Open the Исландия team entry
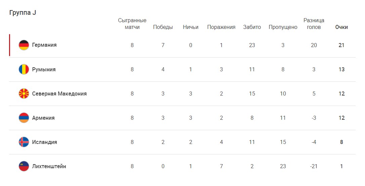This screenshot has width=365, height=186. coord(44,142)
